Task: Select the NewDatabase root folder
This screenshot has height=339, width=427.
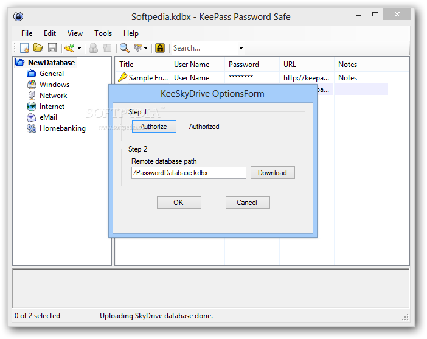Action: (x=51, y=63)
